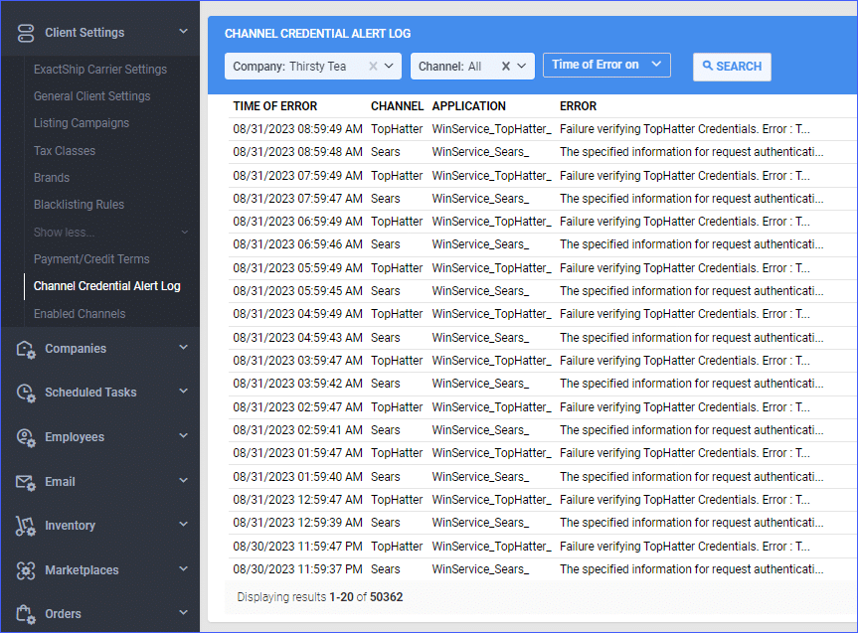Viewport: 858px width, 633px height.
Task: Click the Client Settings sidebar icon
Action: coord(25,31)
